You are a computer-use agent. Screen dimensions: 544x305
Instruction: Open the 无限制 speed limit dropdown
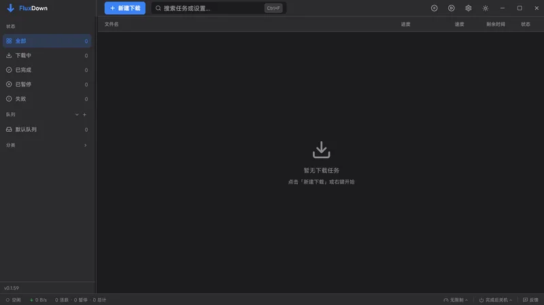point(456,300)
